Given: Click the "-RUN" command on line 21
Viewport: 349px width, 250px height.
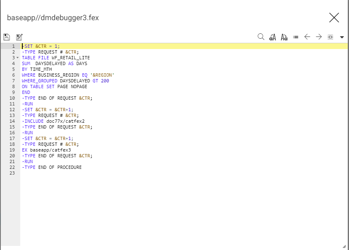Looking at the screenshot, I should (x=27, y=161).
